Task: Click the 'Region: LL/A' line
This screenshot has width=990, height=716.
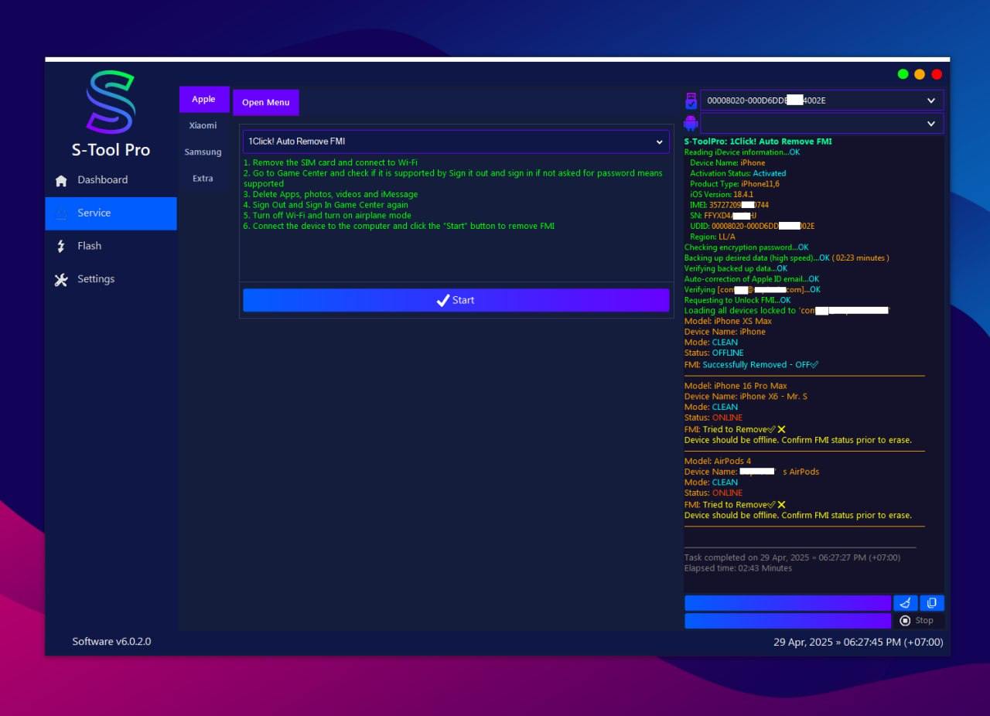Action: point(713,237)
